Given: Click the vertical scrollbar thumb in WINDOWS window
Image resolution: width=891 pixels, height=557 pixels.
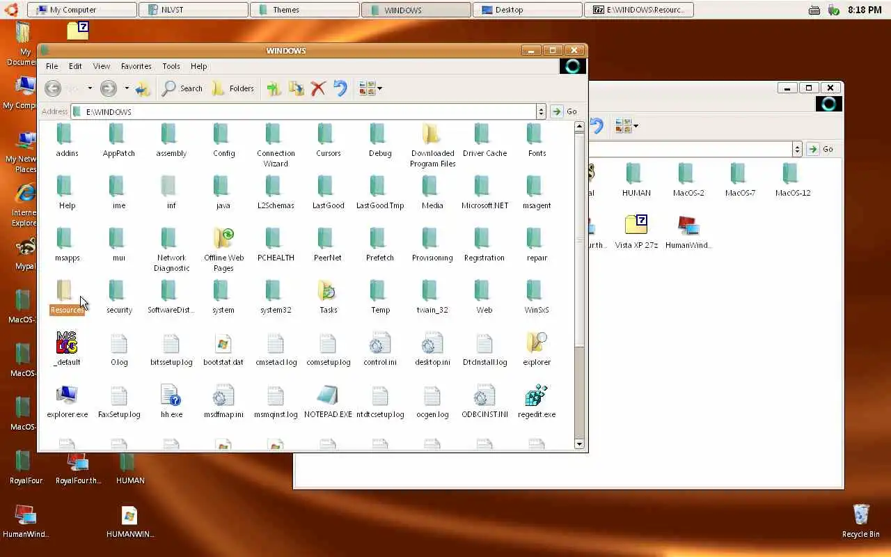Looking at the screenshot, I should 579,240.
